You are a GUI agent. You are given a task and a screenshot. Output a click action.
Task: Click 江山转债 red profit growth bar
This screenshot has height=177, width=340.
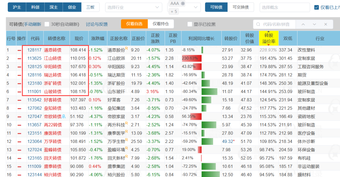click(x=192, y=58)
